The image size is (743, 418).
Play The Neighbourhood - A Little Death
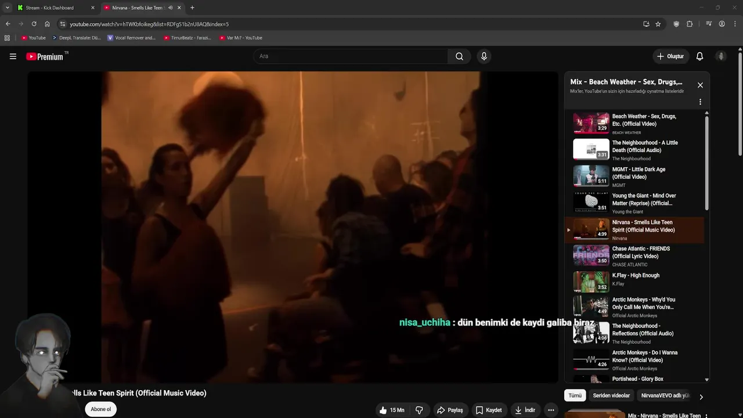pos(635,150)
